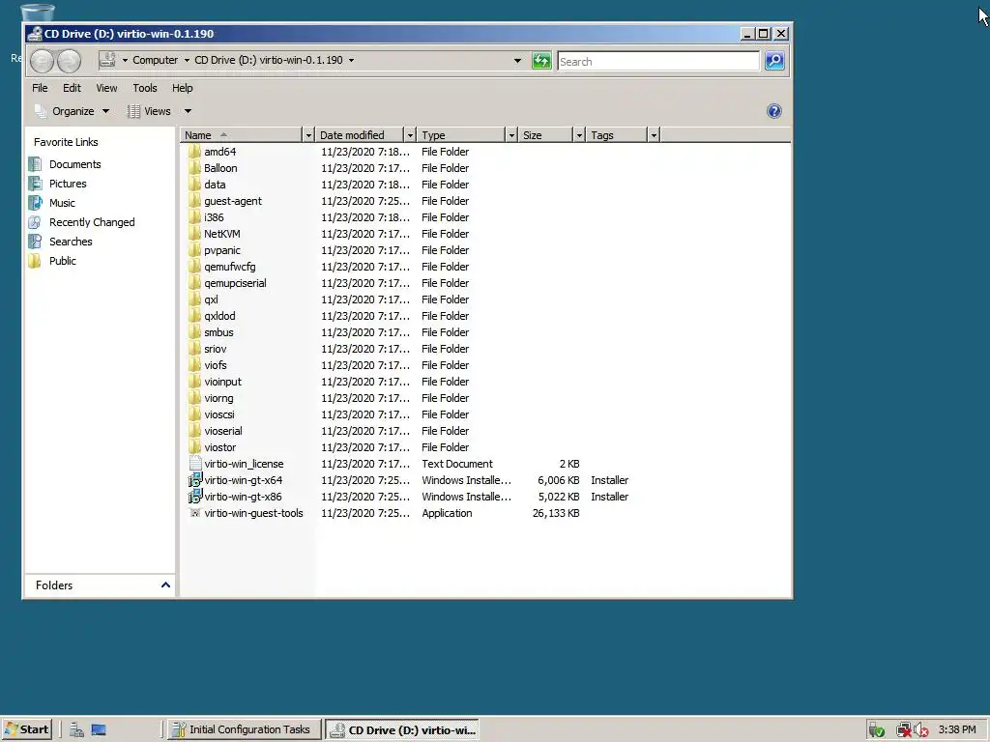990x742 pixels.
Task: Click Computer in the address breadcrumb
Action: 155,60
